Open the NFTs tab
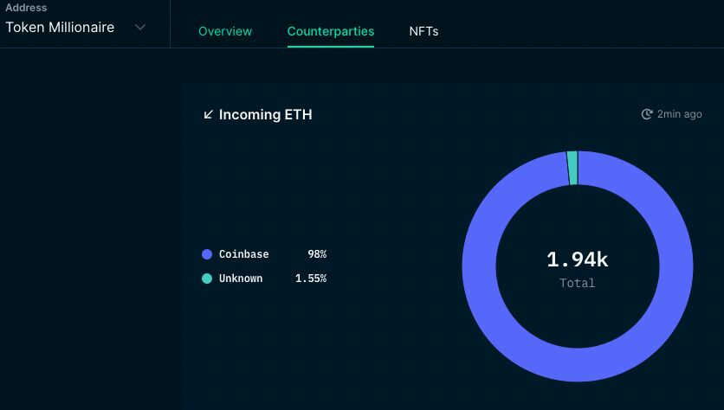The width and height of the screenshot is (724, 410). [x=423, y=31]
